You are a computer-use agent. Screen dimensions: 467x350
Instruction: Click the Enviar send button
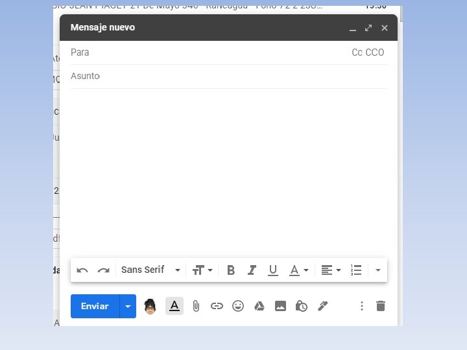pos(95,306)
